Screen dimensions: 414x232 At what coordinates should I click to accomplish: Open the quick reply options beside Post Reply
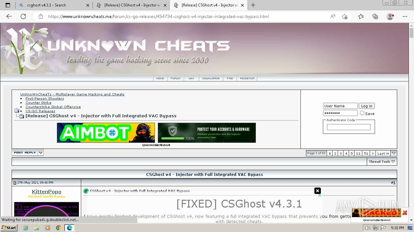(40, 153)
